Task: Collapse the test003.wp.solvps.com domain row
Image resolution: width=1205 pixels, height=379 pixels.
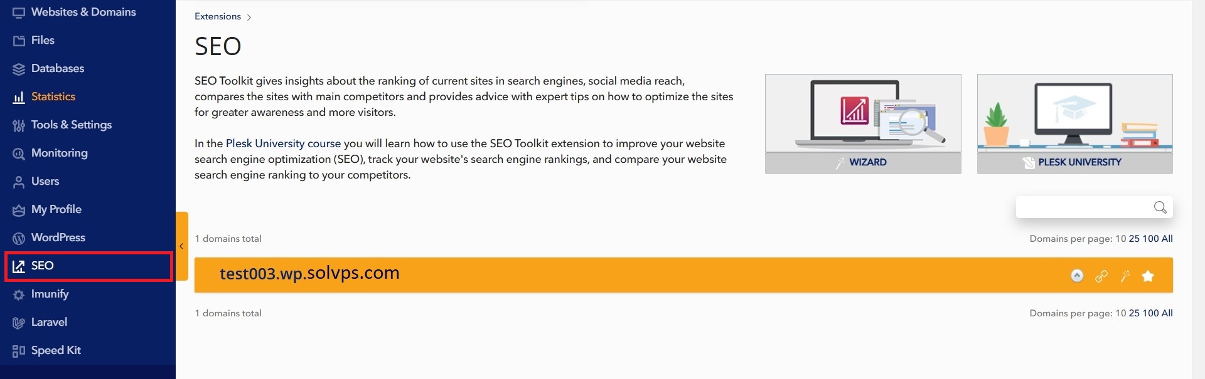Action: [1077, 276]
